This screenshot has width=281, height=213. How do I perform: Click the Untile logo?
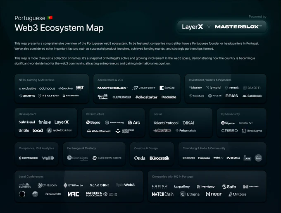coord(24,131)
